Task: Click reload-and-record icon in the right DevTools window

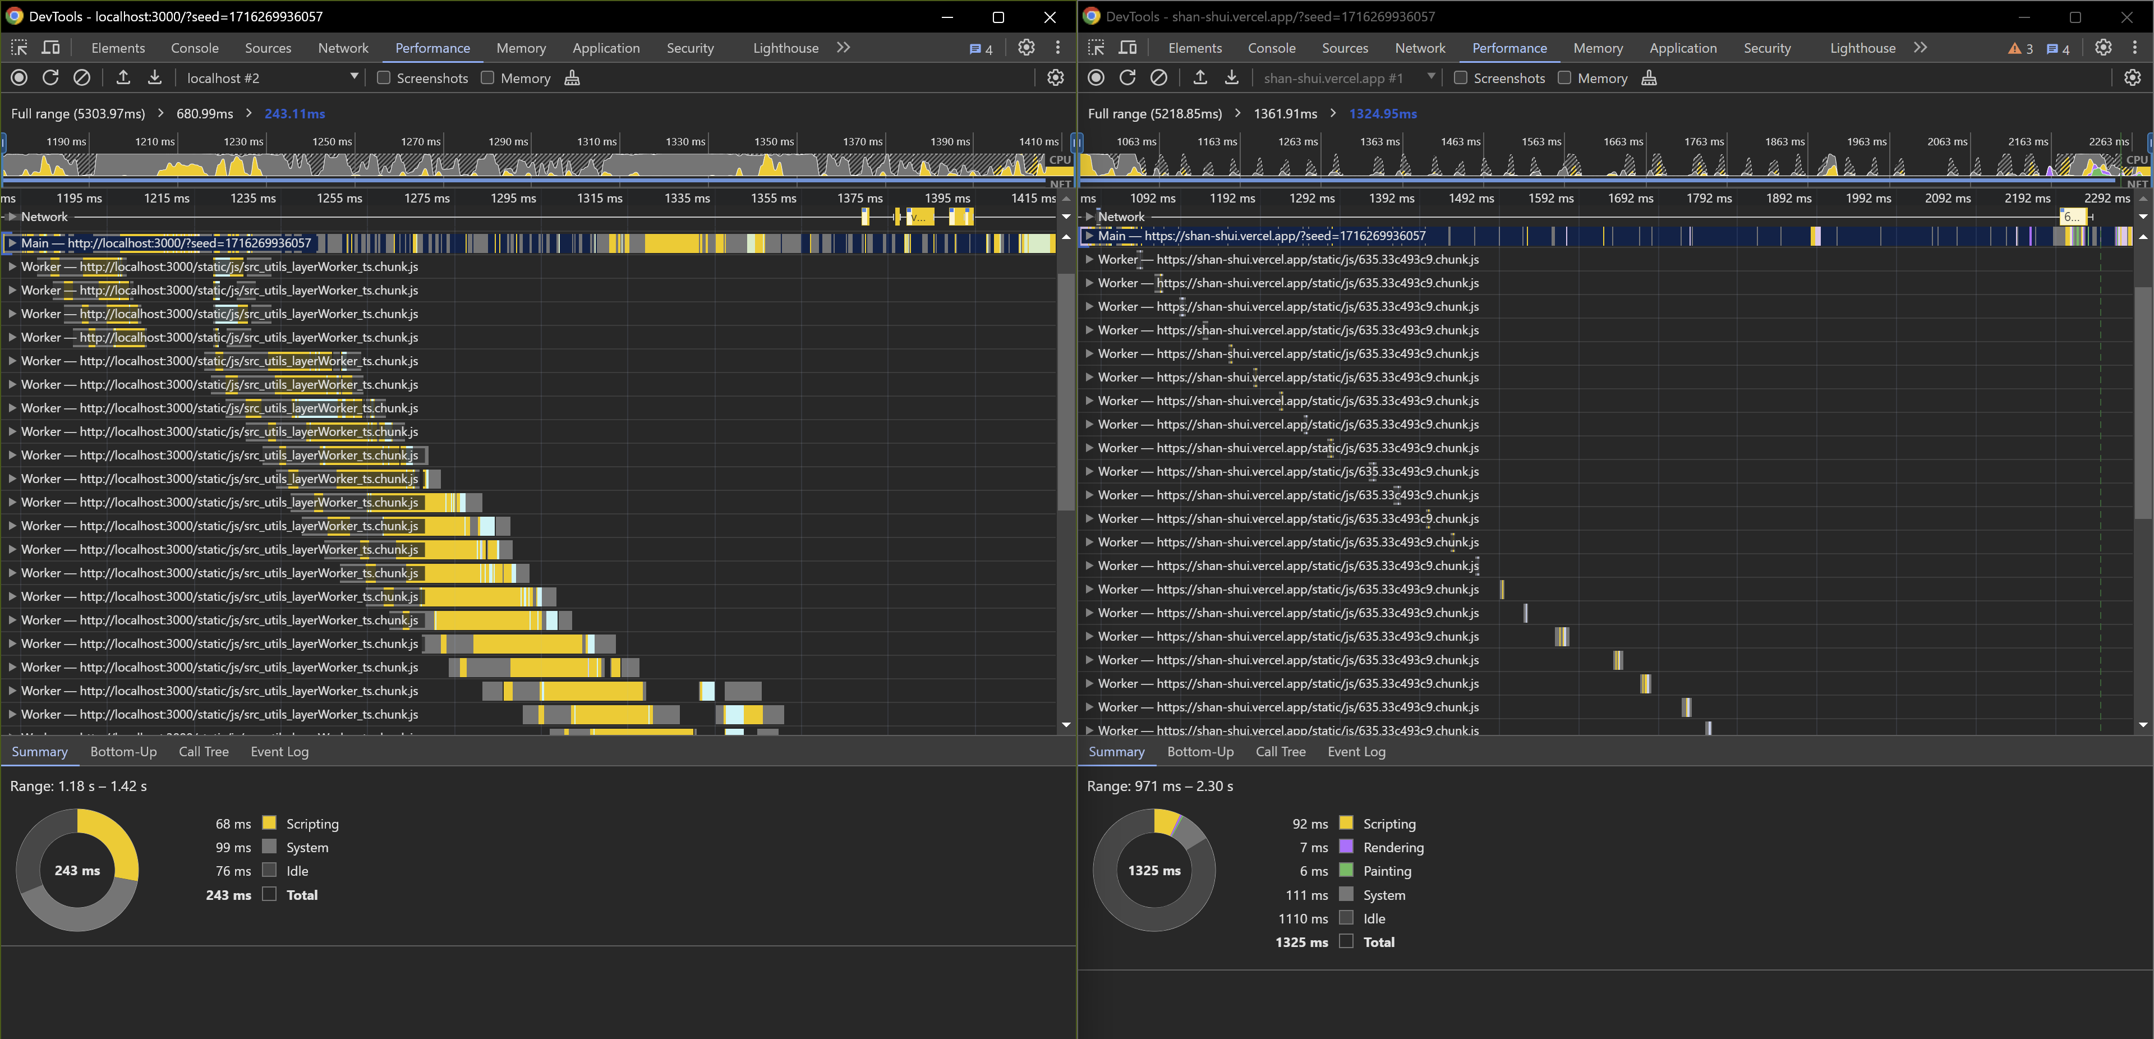Action: click(x=1127, y=78)
